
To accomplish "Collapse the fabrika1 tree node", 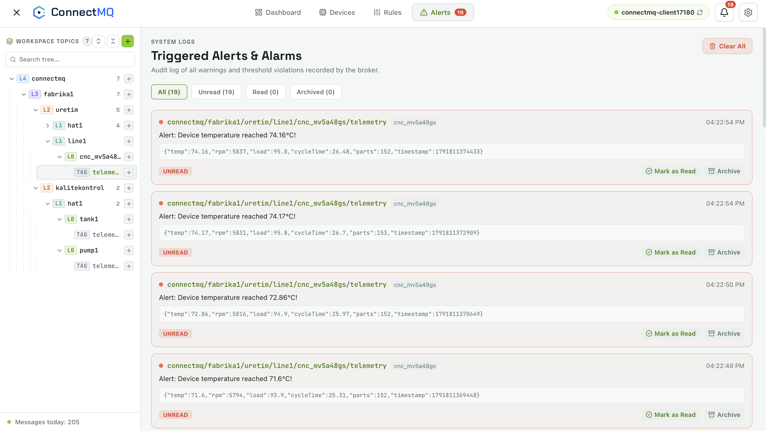I will pyautogui.click(x=23, y=94).
